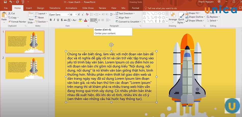Reset the slide layout
The height and width of the screenshot is (117, 242).
(39, 17)
